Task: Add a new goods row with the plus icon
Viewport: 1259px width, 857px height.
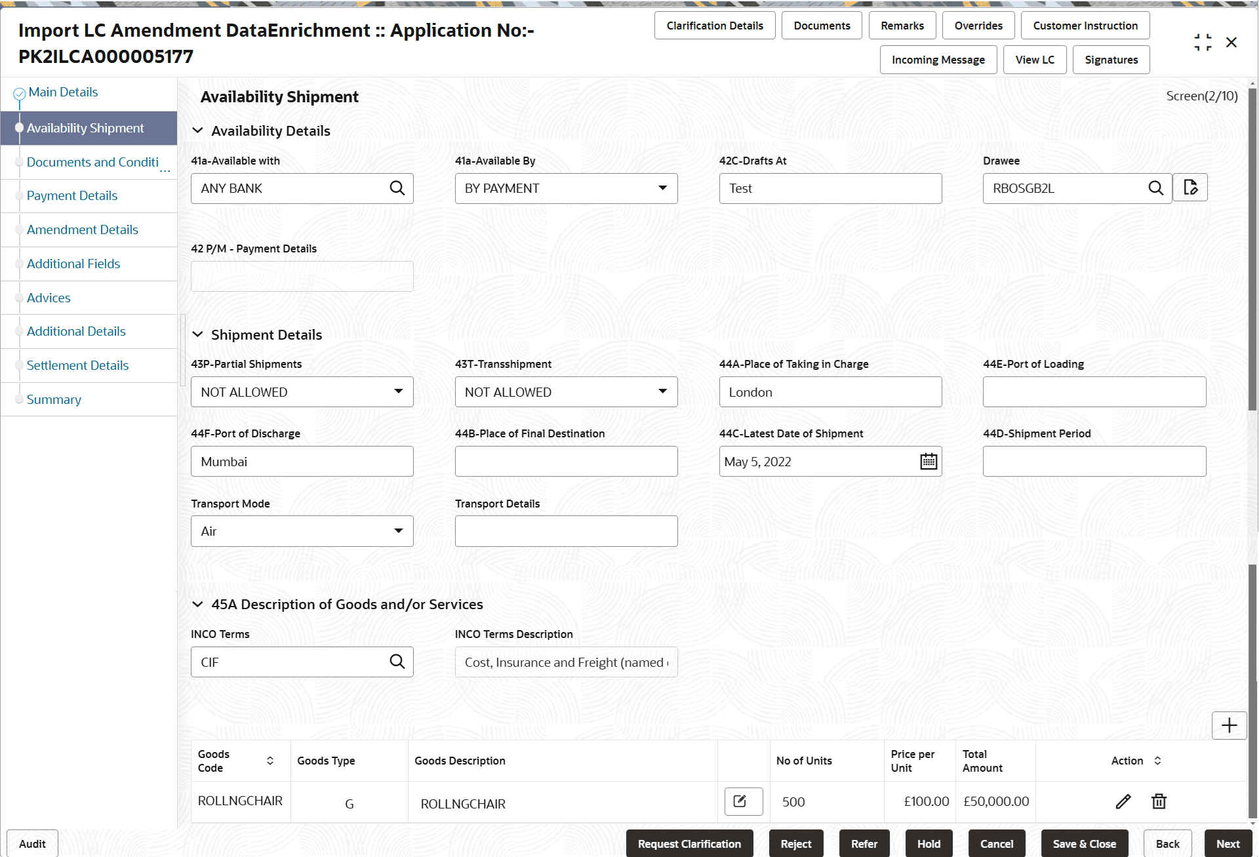Action: (1229, 725)
